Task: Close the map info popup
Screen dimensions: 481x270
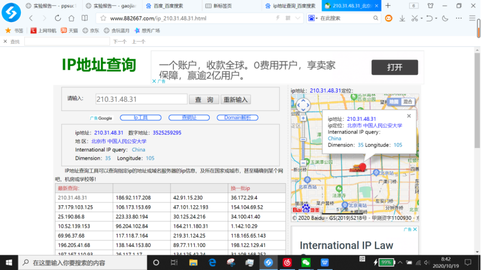Action: pos(409,116)
